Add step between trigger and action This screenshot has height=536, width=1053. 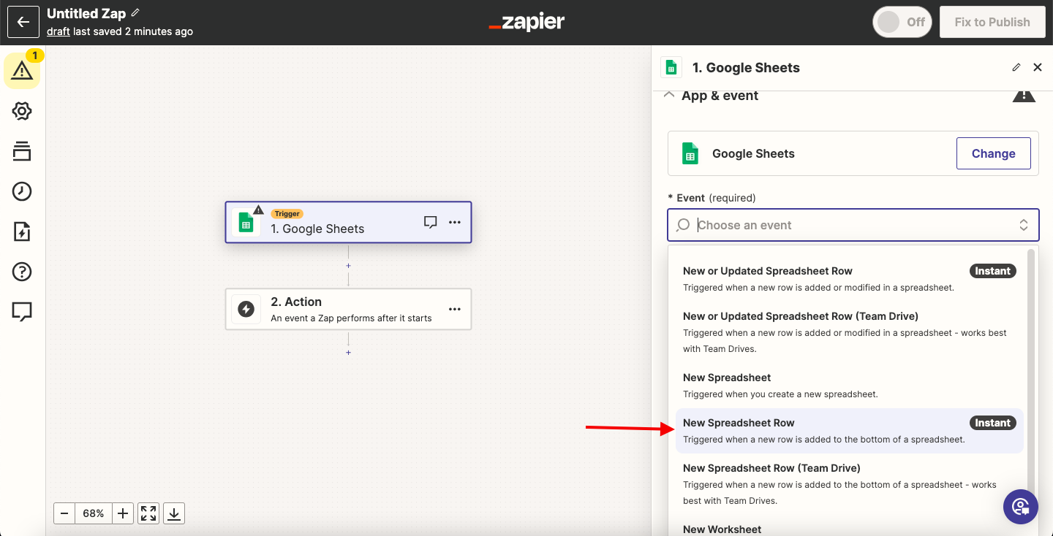(348, 266)
